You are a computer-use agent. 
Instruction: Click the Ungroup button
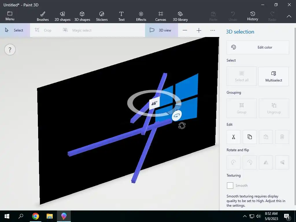point(274,108)
